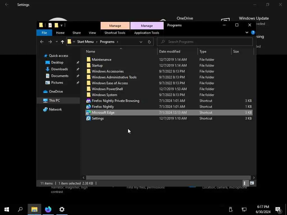This screenshot has width=287, height=215.
Task: Select the Microsoft Edge shortcut icon
Action: [x=88, y=112]
